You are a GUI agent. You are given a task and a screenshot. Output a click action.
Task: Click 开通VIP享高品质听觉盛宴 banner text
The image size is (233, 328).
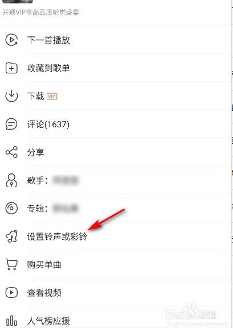pyautogui.click(x=40, y=13)
